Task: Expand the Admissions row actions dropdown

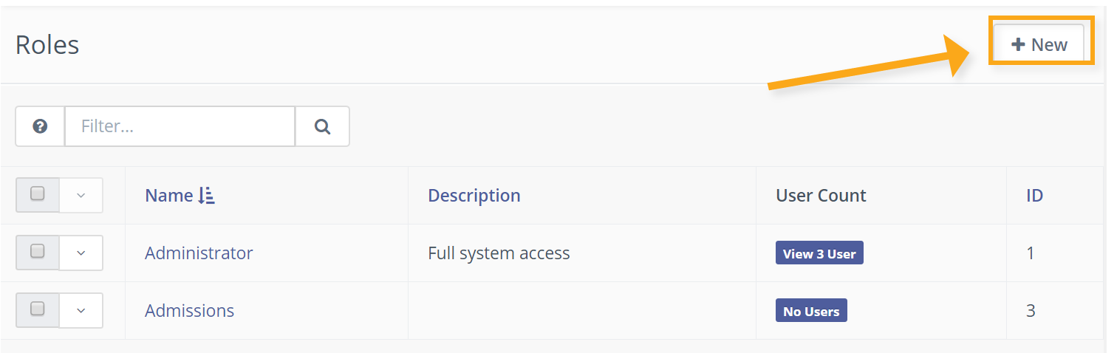Action: pos(81,311)
